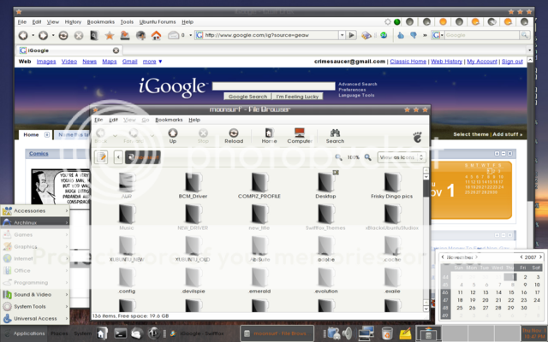Click the Up button in File Browser
Image resolution: width=548 pixels, height=342 pixels.
(173, 136)
